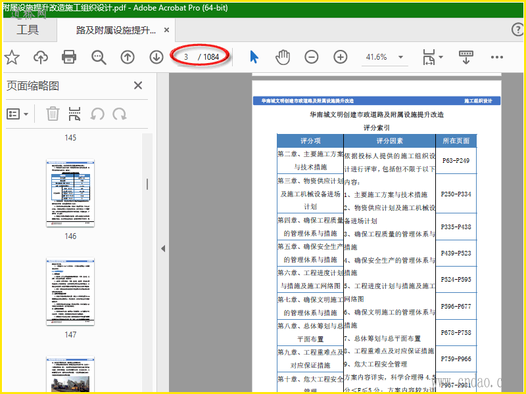Viewport: 526px width, 394px height.
Task: Click the 评分项 table header
Action: pyautogui.click(x=310, y=141)
